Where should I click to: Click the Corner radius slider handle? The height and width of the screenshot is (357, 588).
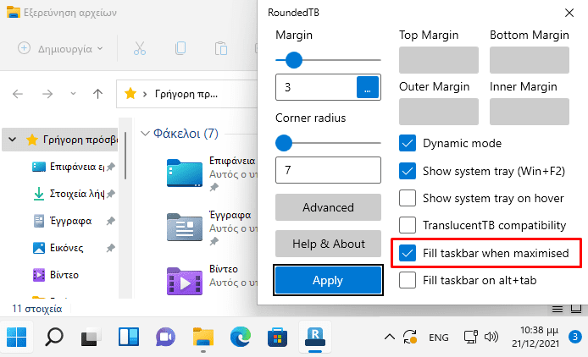pos(284,143)
